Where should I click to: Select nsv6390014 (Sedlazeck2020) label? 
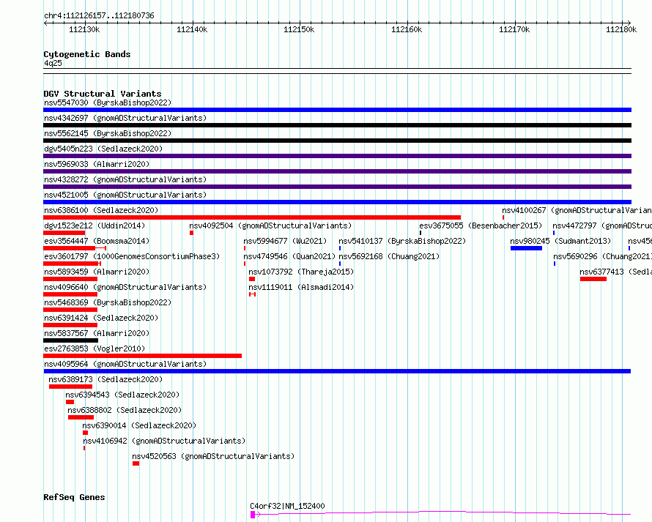139,425
